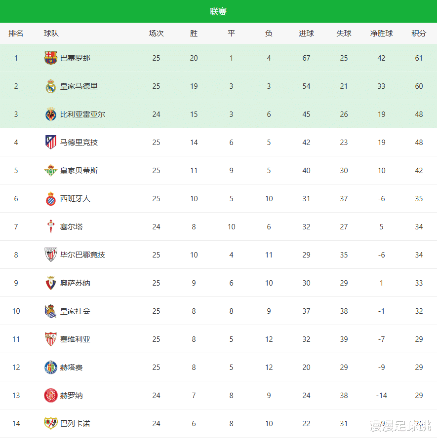Click the Villarreal yellow crest icon
Viewport: 437px width, 440px height.
click(51, 114)
